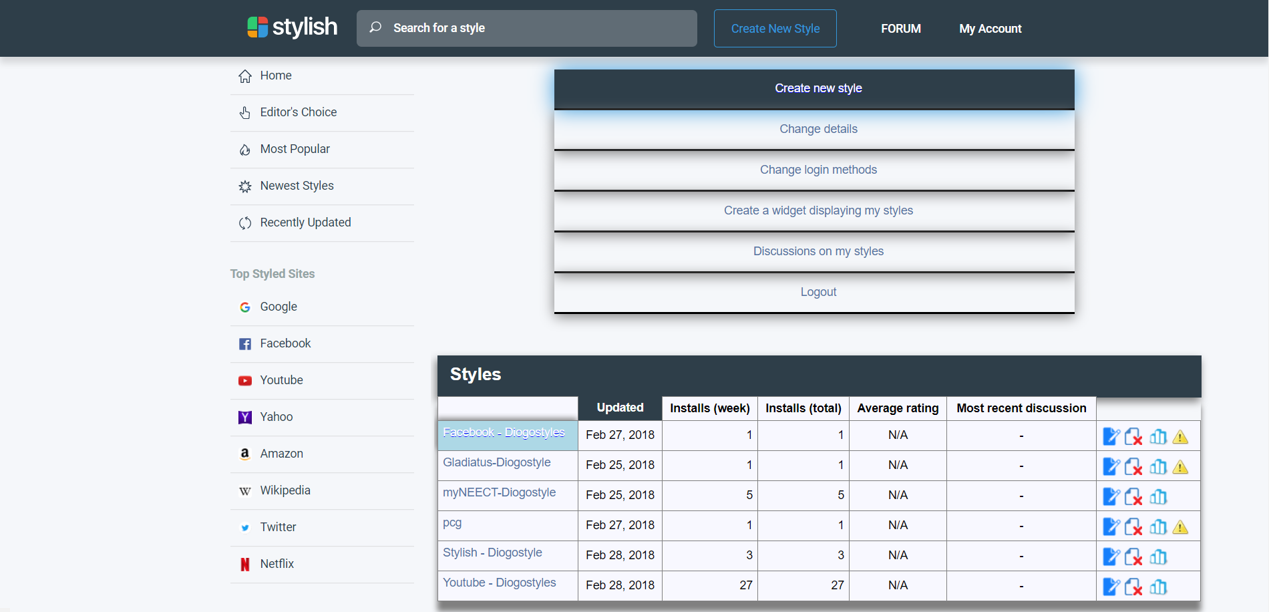Delete the Stylish - Diogostyle style
The width and height of the screenshot is (1269, 612).
1134,557
